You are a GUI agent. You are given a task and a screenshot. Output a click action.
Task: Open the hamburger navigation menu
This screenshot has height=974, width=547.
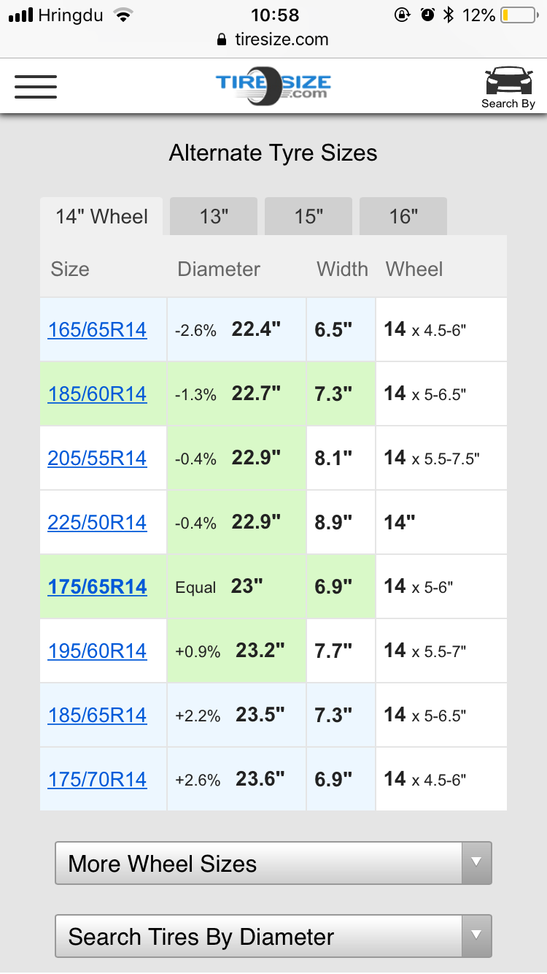tap(36, 87)
